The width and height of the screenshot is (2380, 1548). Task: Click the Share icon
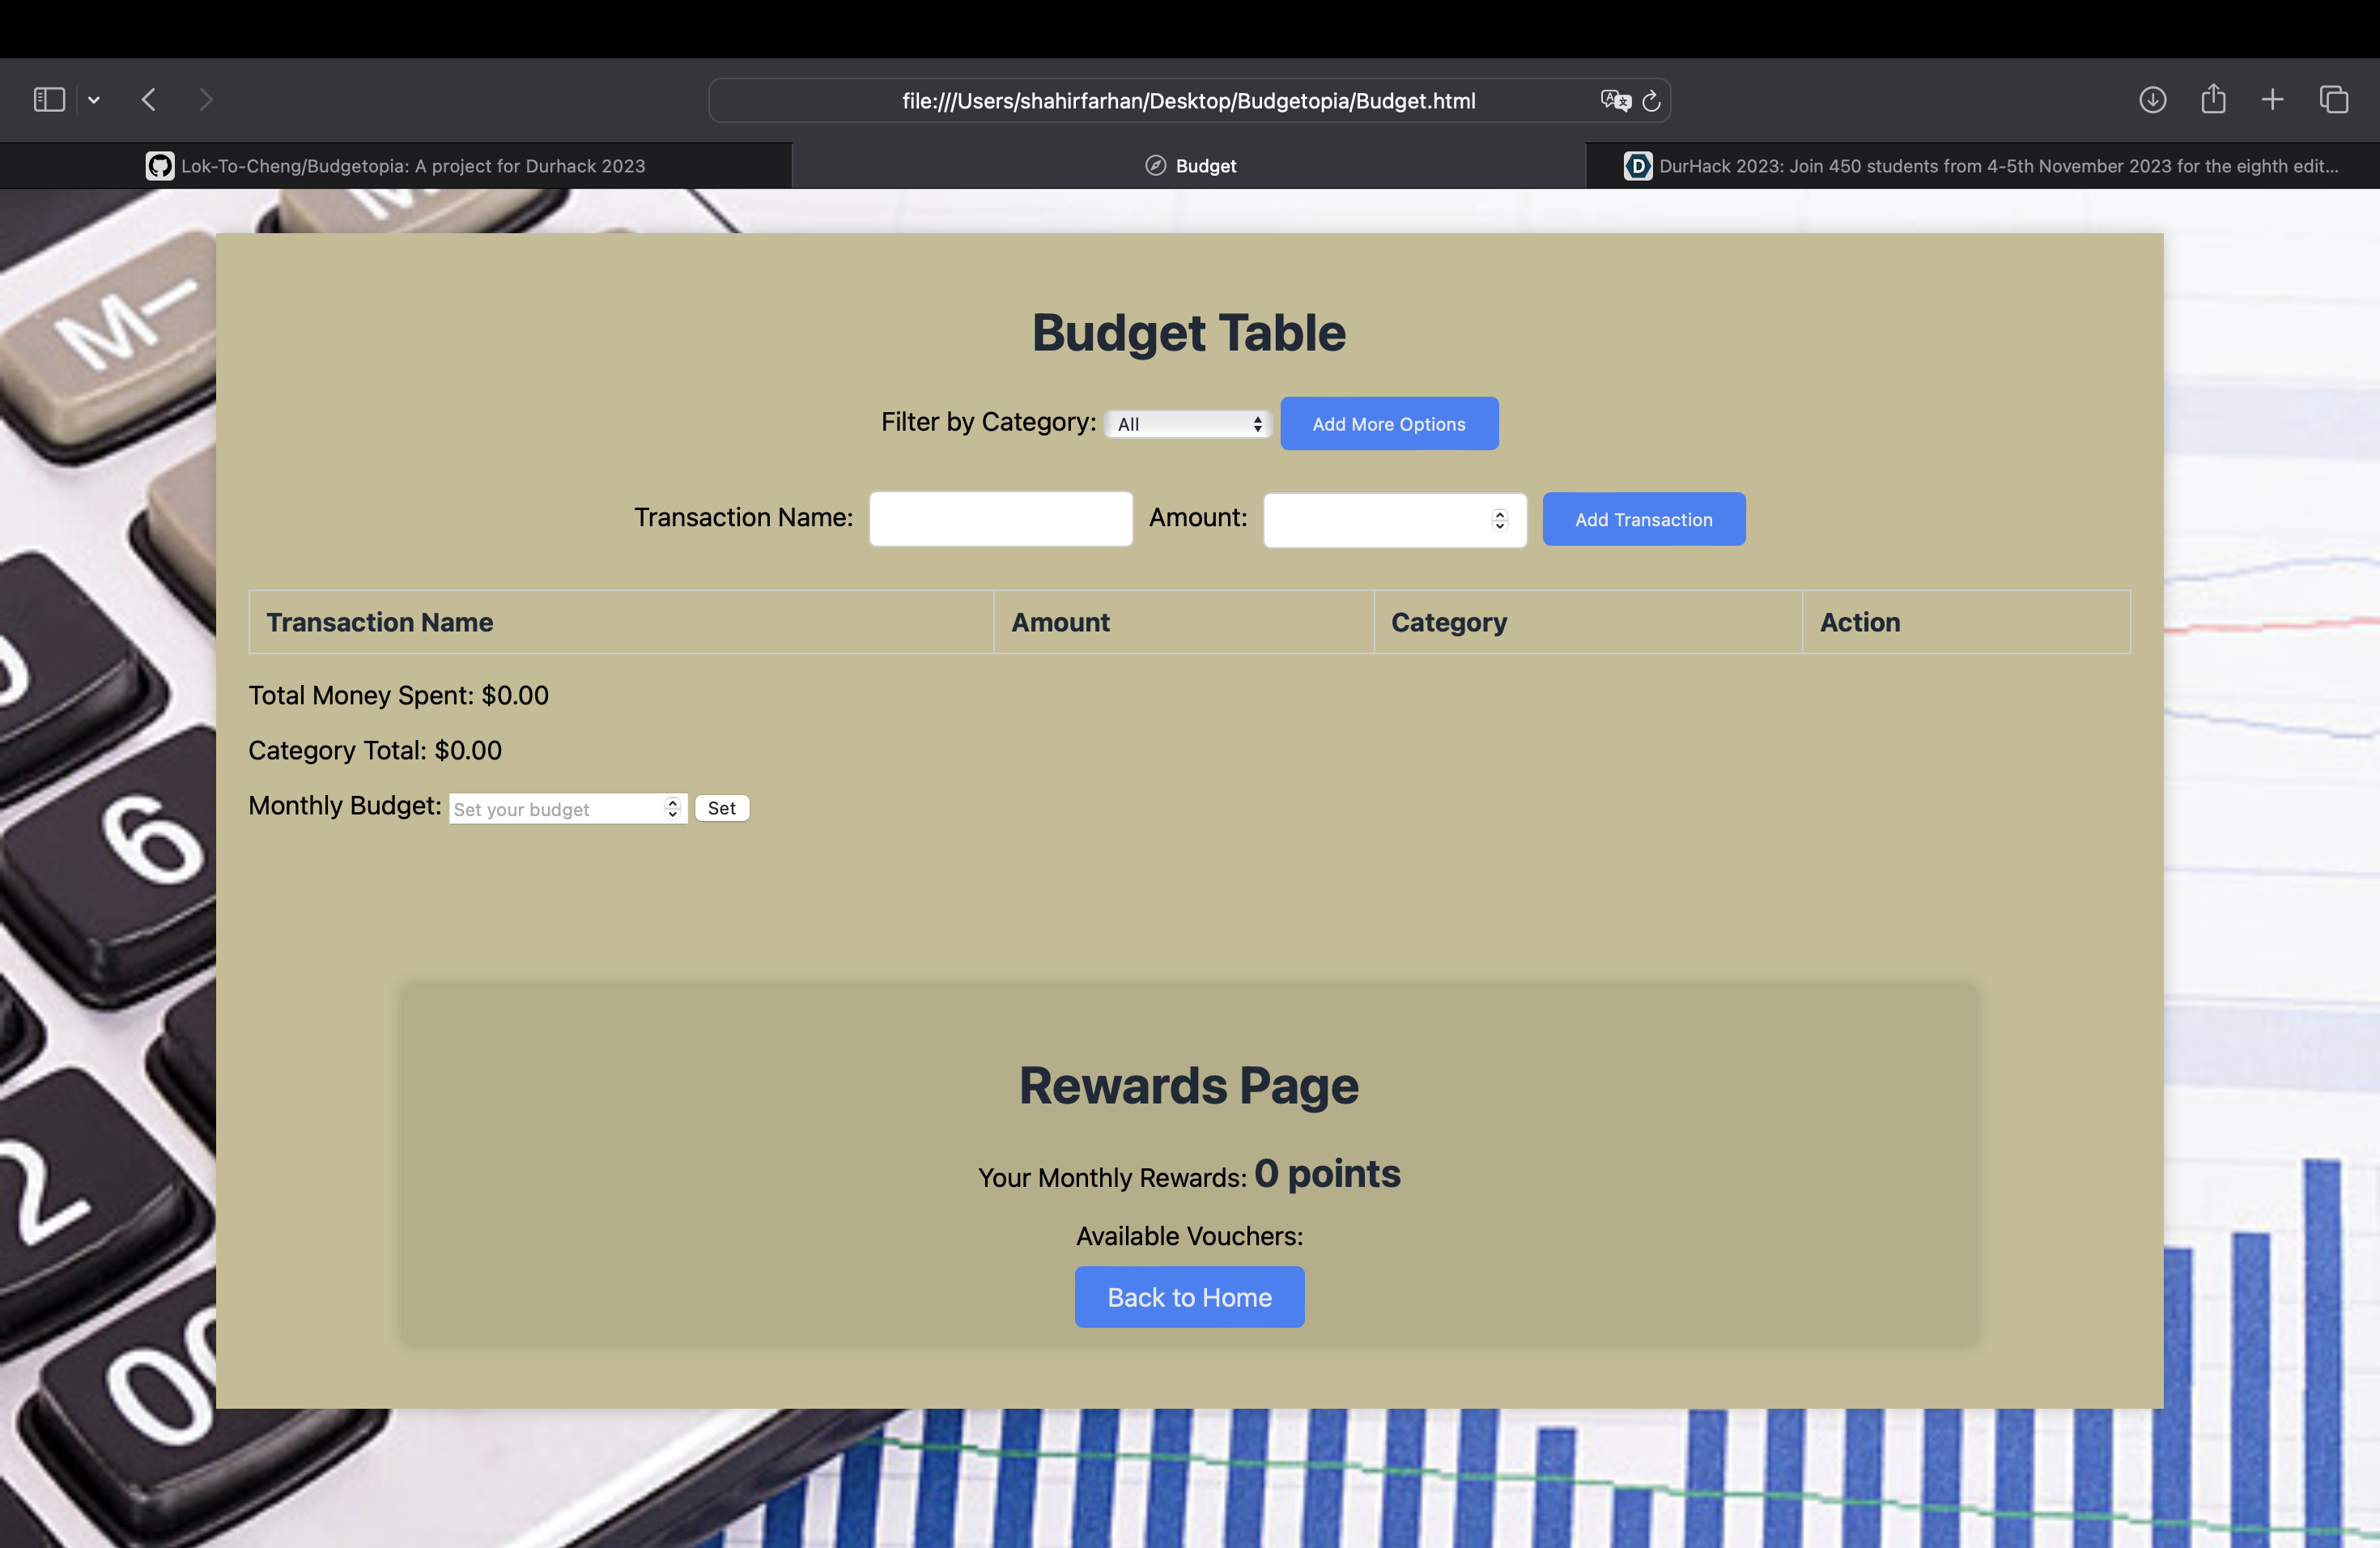[2213, 99]
